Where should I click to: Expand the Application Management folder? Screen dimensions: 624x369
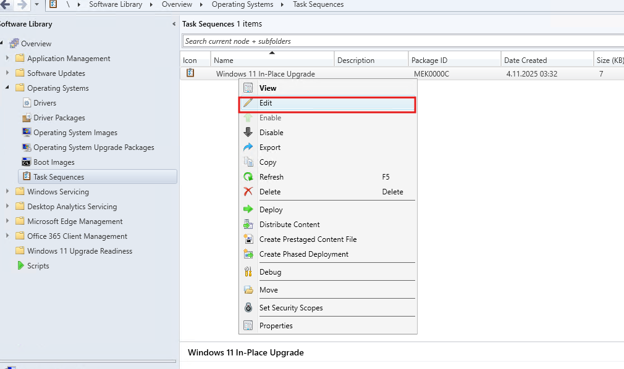pos(7,59)
